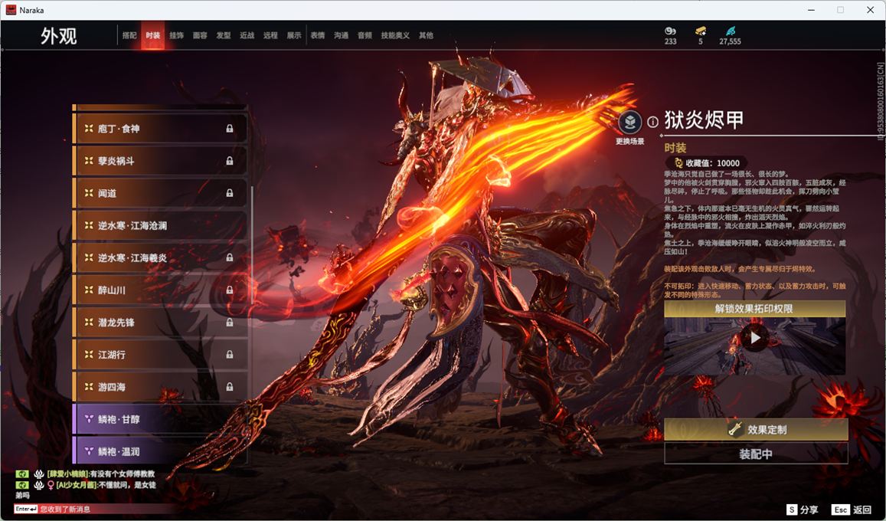This screenshot has width=886, height=521.
Task: Switch to the 技能奥义 tab
Action: click(395, 35)
